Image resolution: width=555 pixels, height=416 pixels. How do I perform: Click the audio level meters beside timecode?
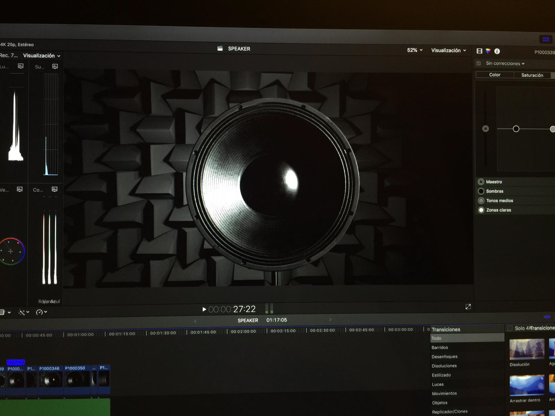click(x=269, y=308)
